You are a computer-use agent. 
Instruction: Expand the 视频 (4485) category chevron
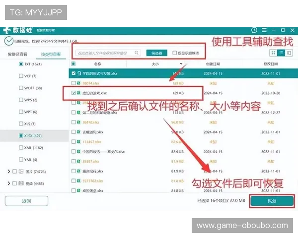[8, 183]
